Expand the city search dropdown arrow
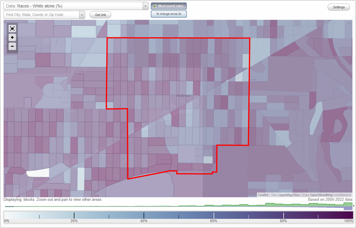The image size is (356, 228). tap(82, 15)
